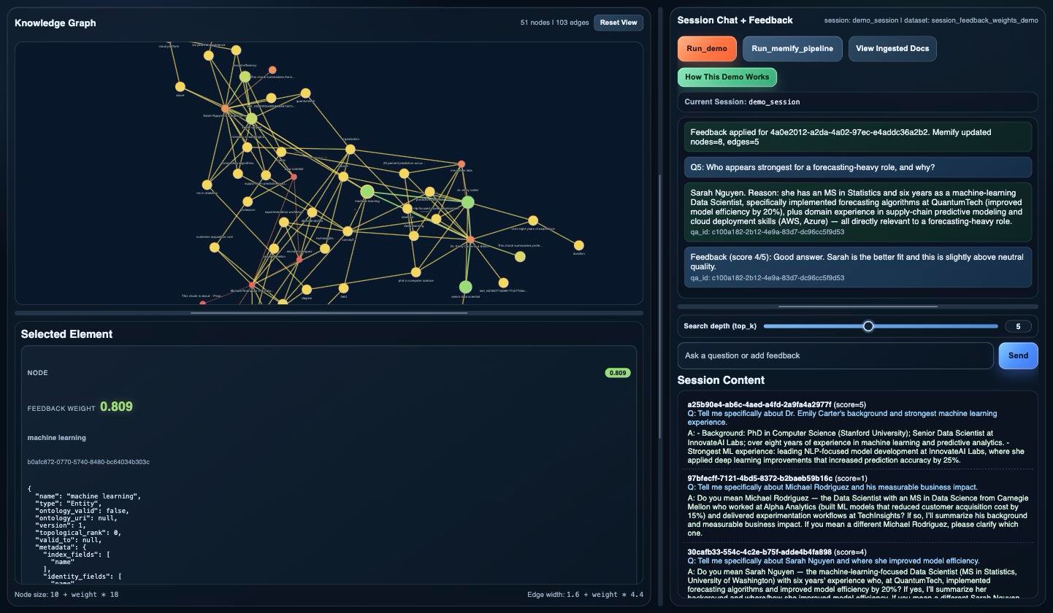Click the "Node size: 10 + weight * 18" legend
Viewport: 1053px width, 613px height.
pyautogui.click(x=66, y=595)
